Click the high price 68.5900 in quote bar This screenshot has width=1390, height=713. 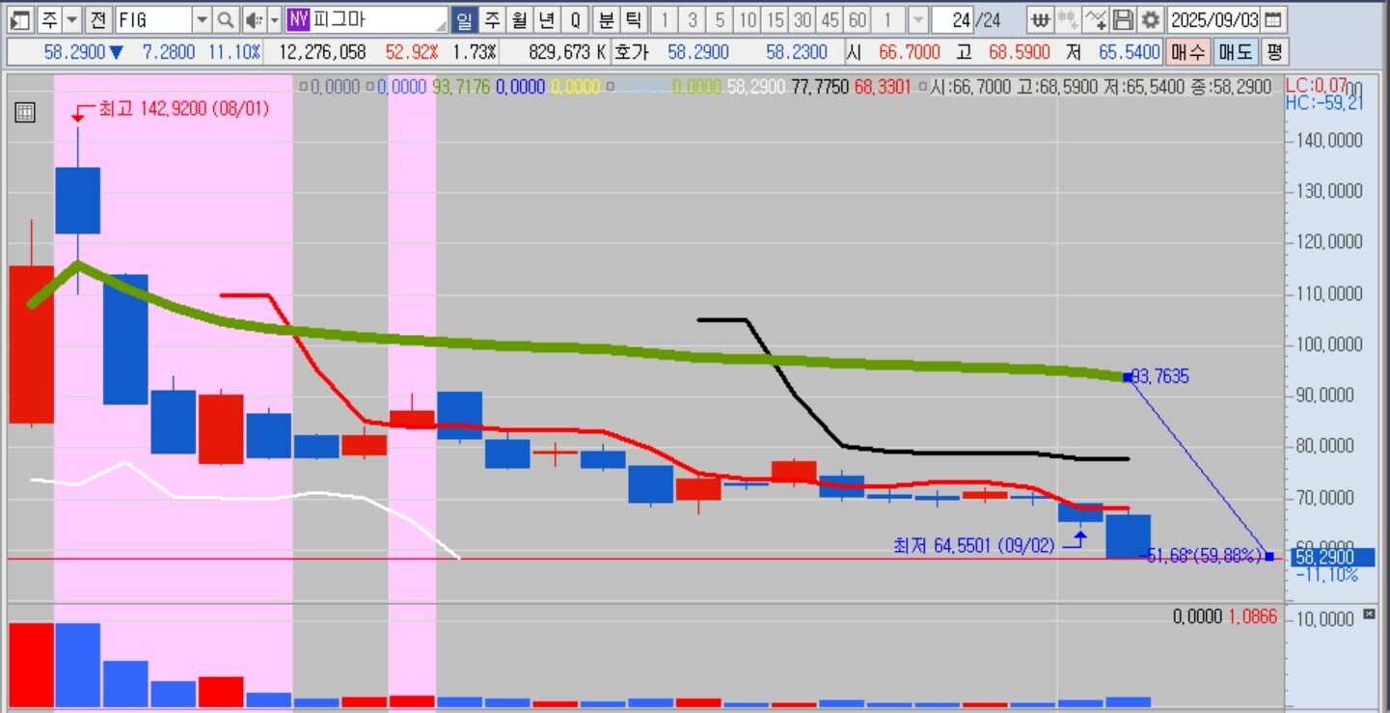tap(1020, 52)
